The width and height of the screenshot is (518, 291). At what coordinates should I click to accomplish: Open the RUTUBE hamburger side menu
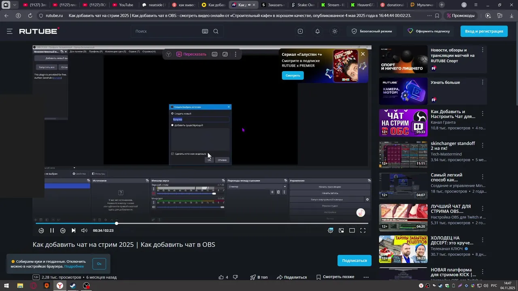coord(10,31)
